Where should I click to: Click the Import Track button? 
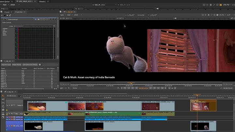[x=6, y=65]
